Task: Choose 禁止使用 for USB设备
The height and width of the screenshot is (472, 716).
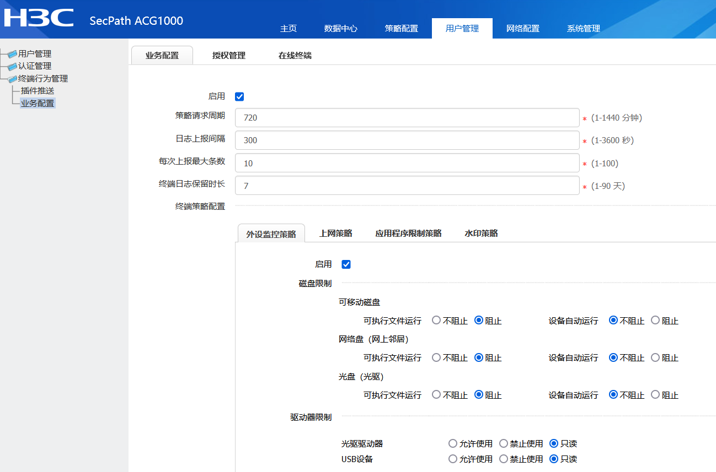Action: 504,459
